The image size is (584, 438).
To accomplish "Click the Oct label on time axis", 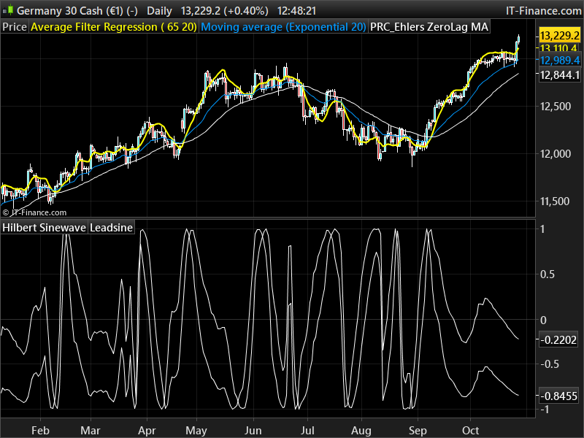I will click(470, 431).
